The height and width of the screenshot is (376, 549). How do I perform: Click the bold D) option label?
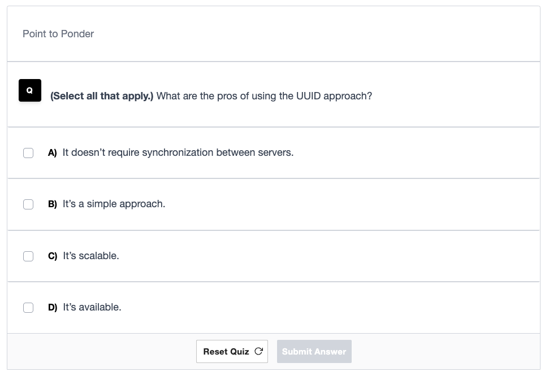(53, 308)
